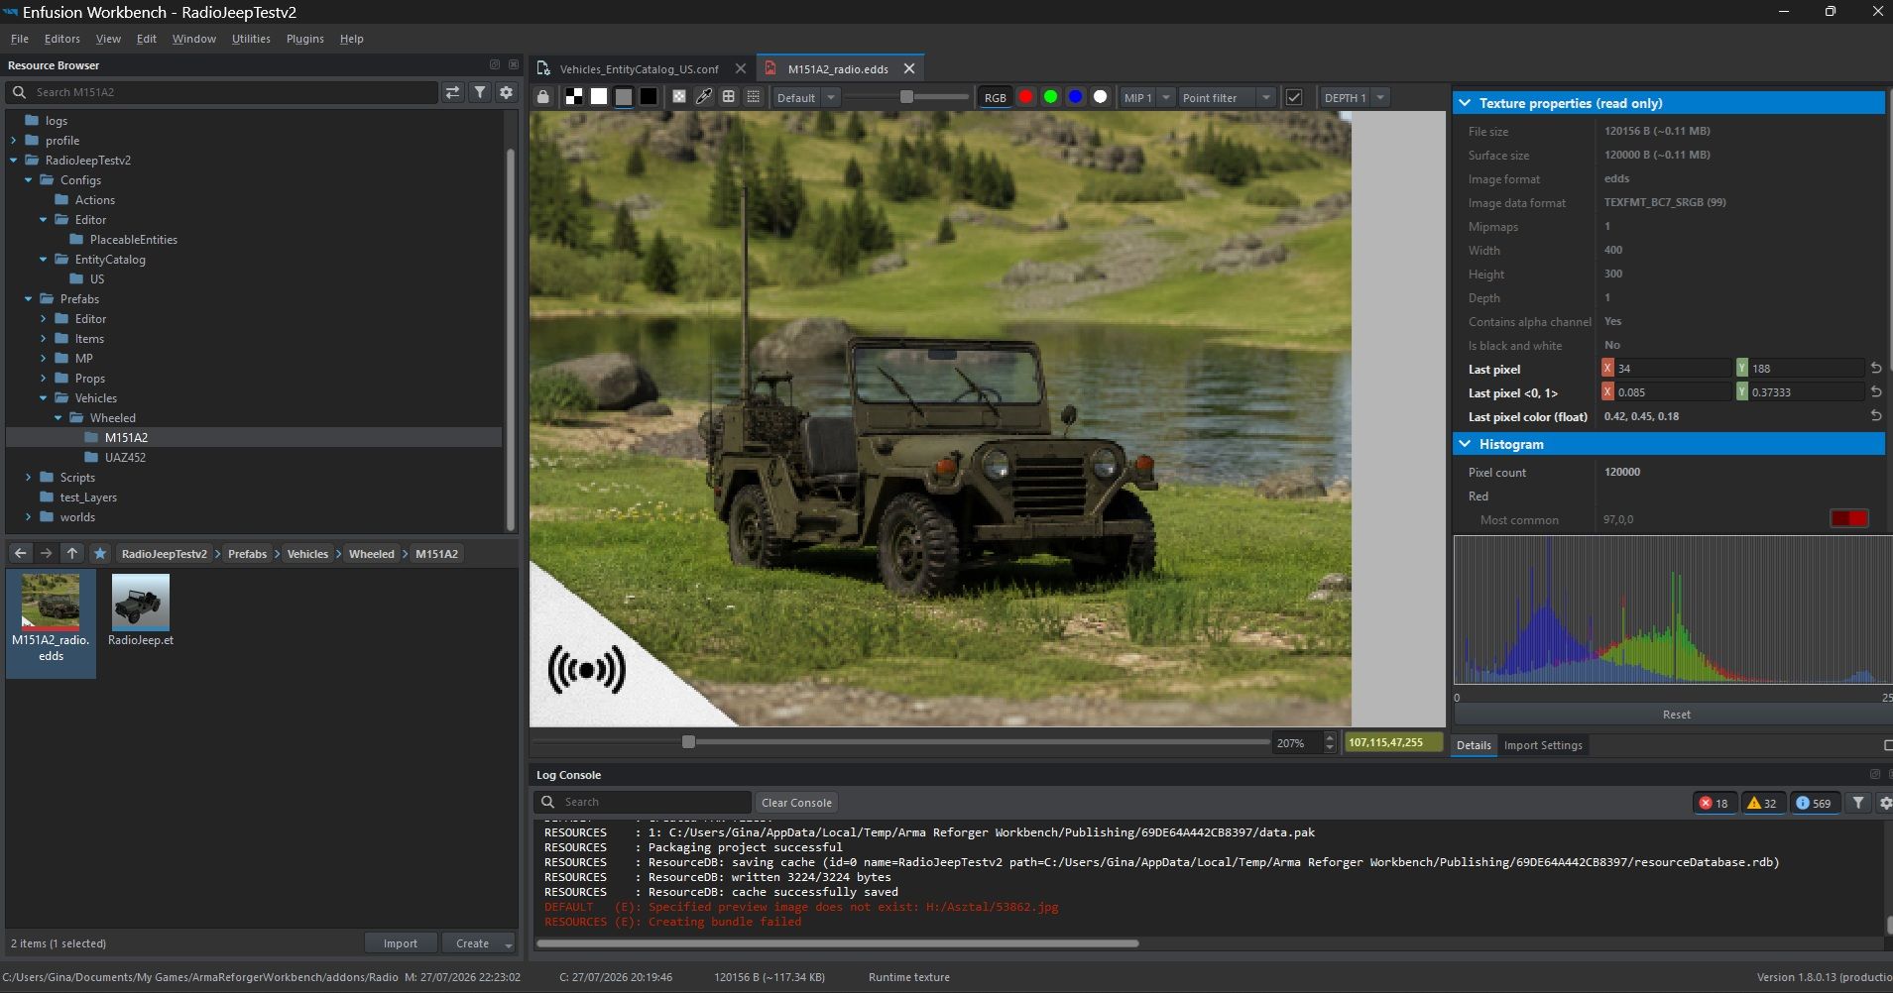The height and width of the screenshot is (993, 1893).
Task: Click the histogram Reset button
Action: pos(1676,715)
